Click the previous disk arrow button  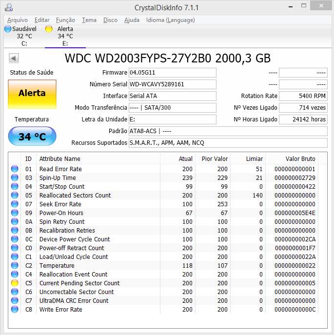tap(14, 59)
